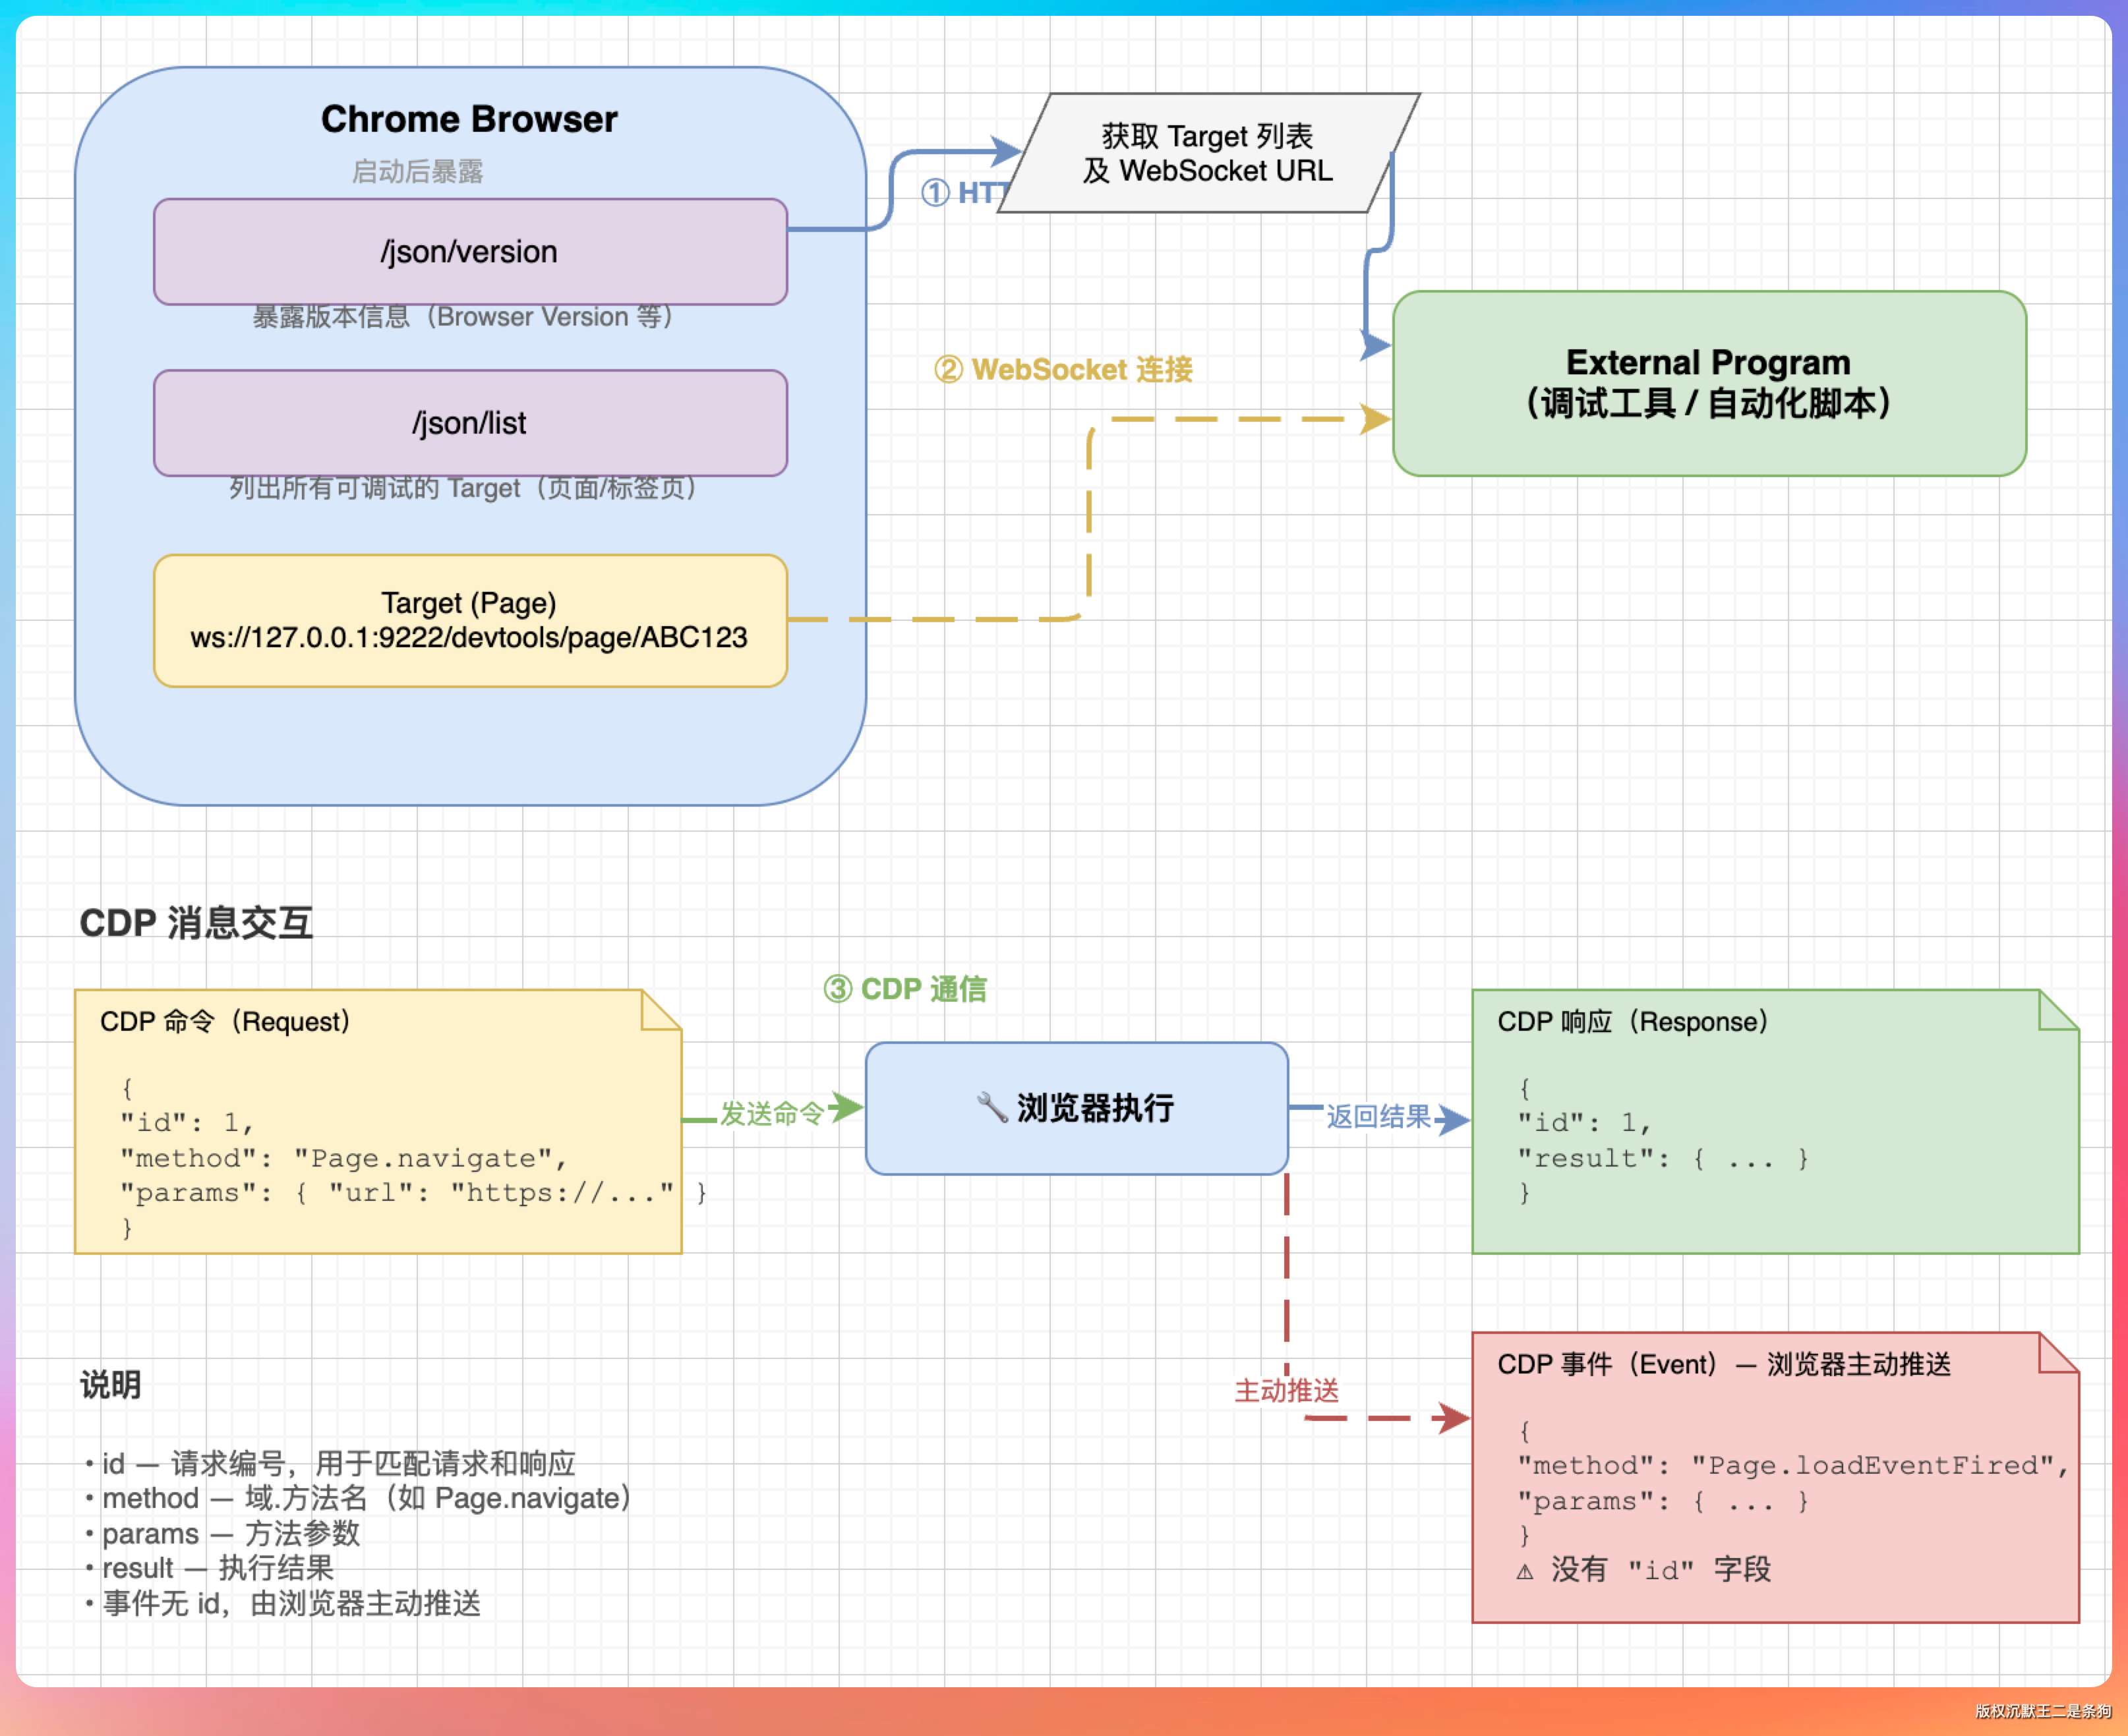Select the CDP 响应 (Response) note
Screen dimensions: 2128x1736
1775,1121
